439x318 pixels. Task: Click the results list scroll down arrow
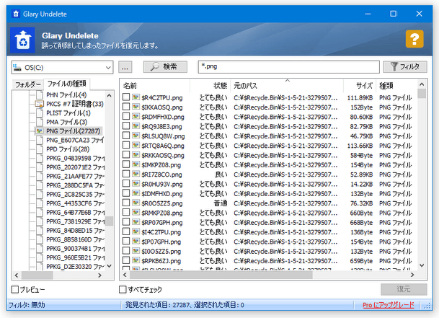422,265
